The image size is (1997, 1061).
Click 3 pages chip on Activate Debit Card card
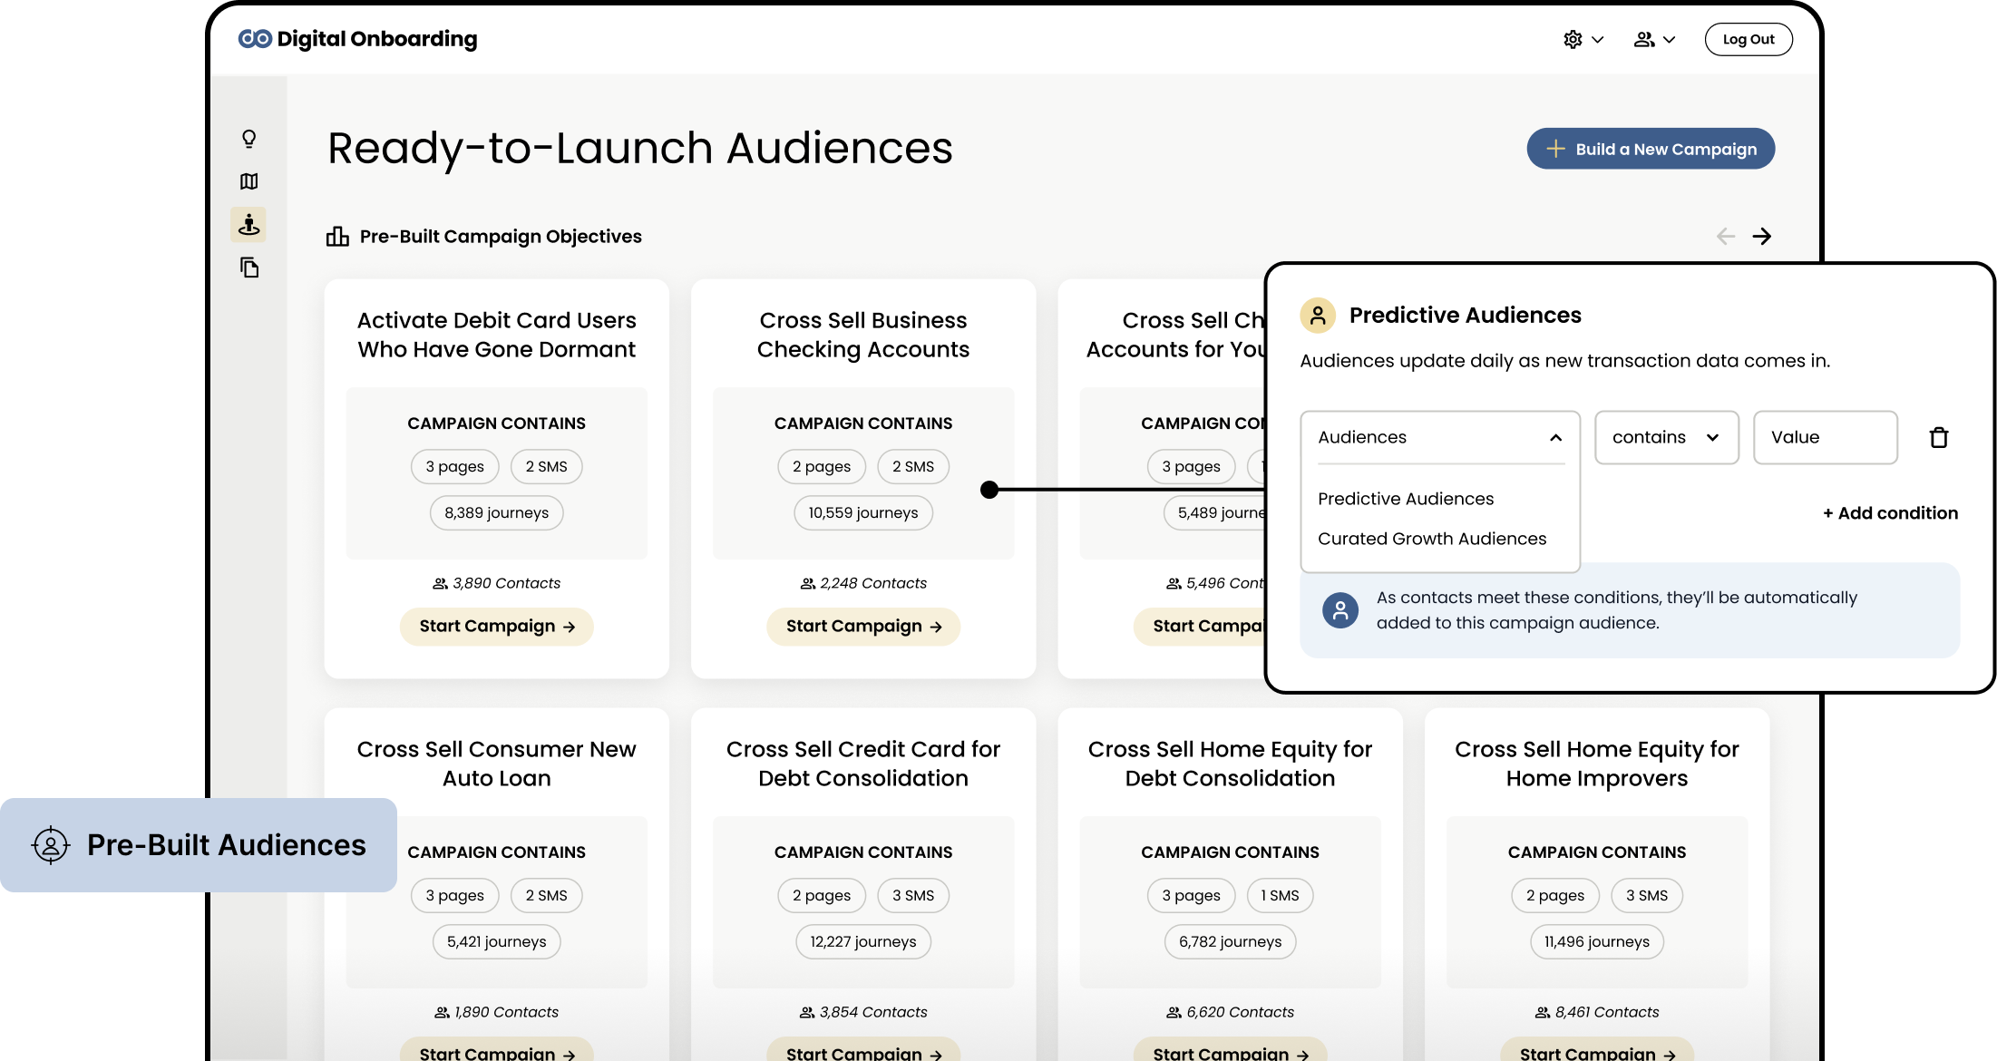454,467
